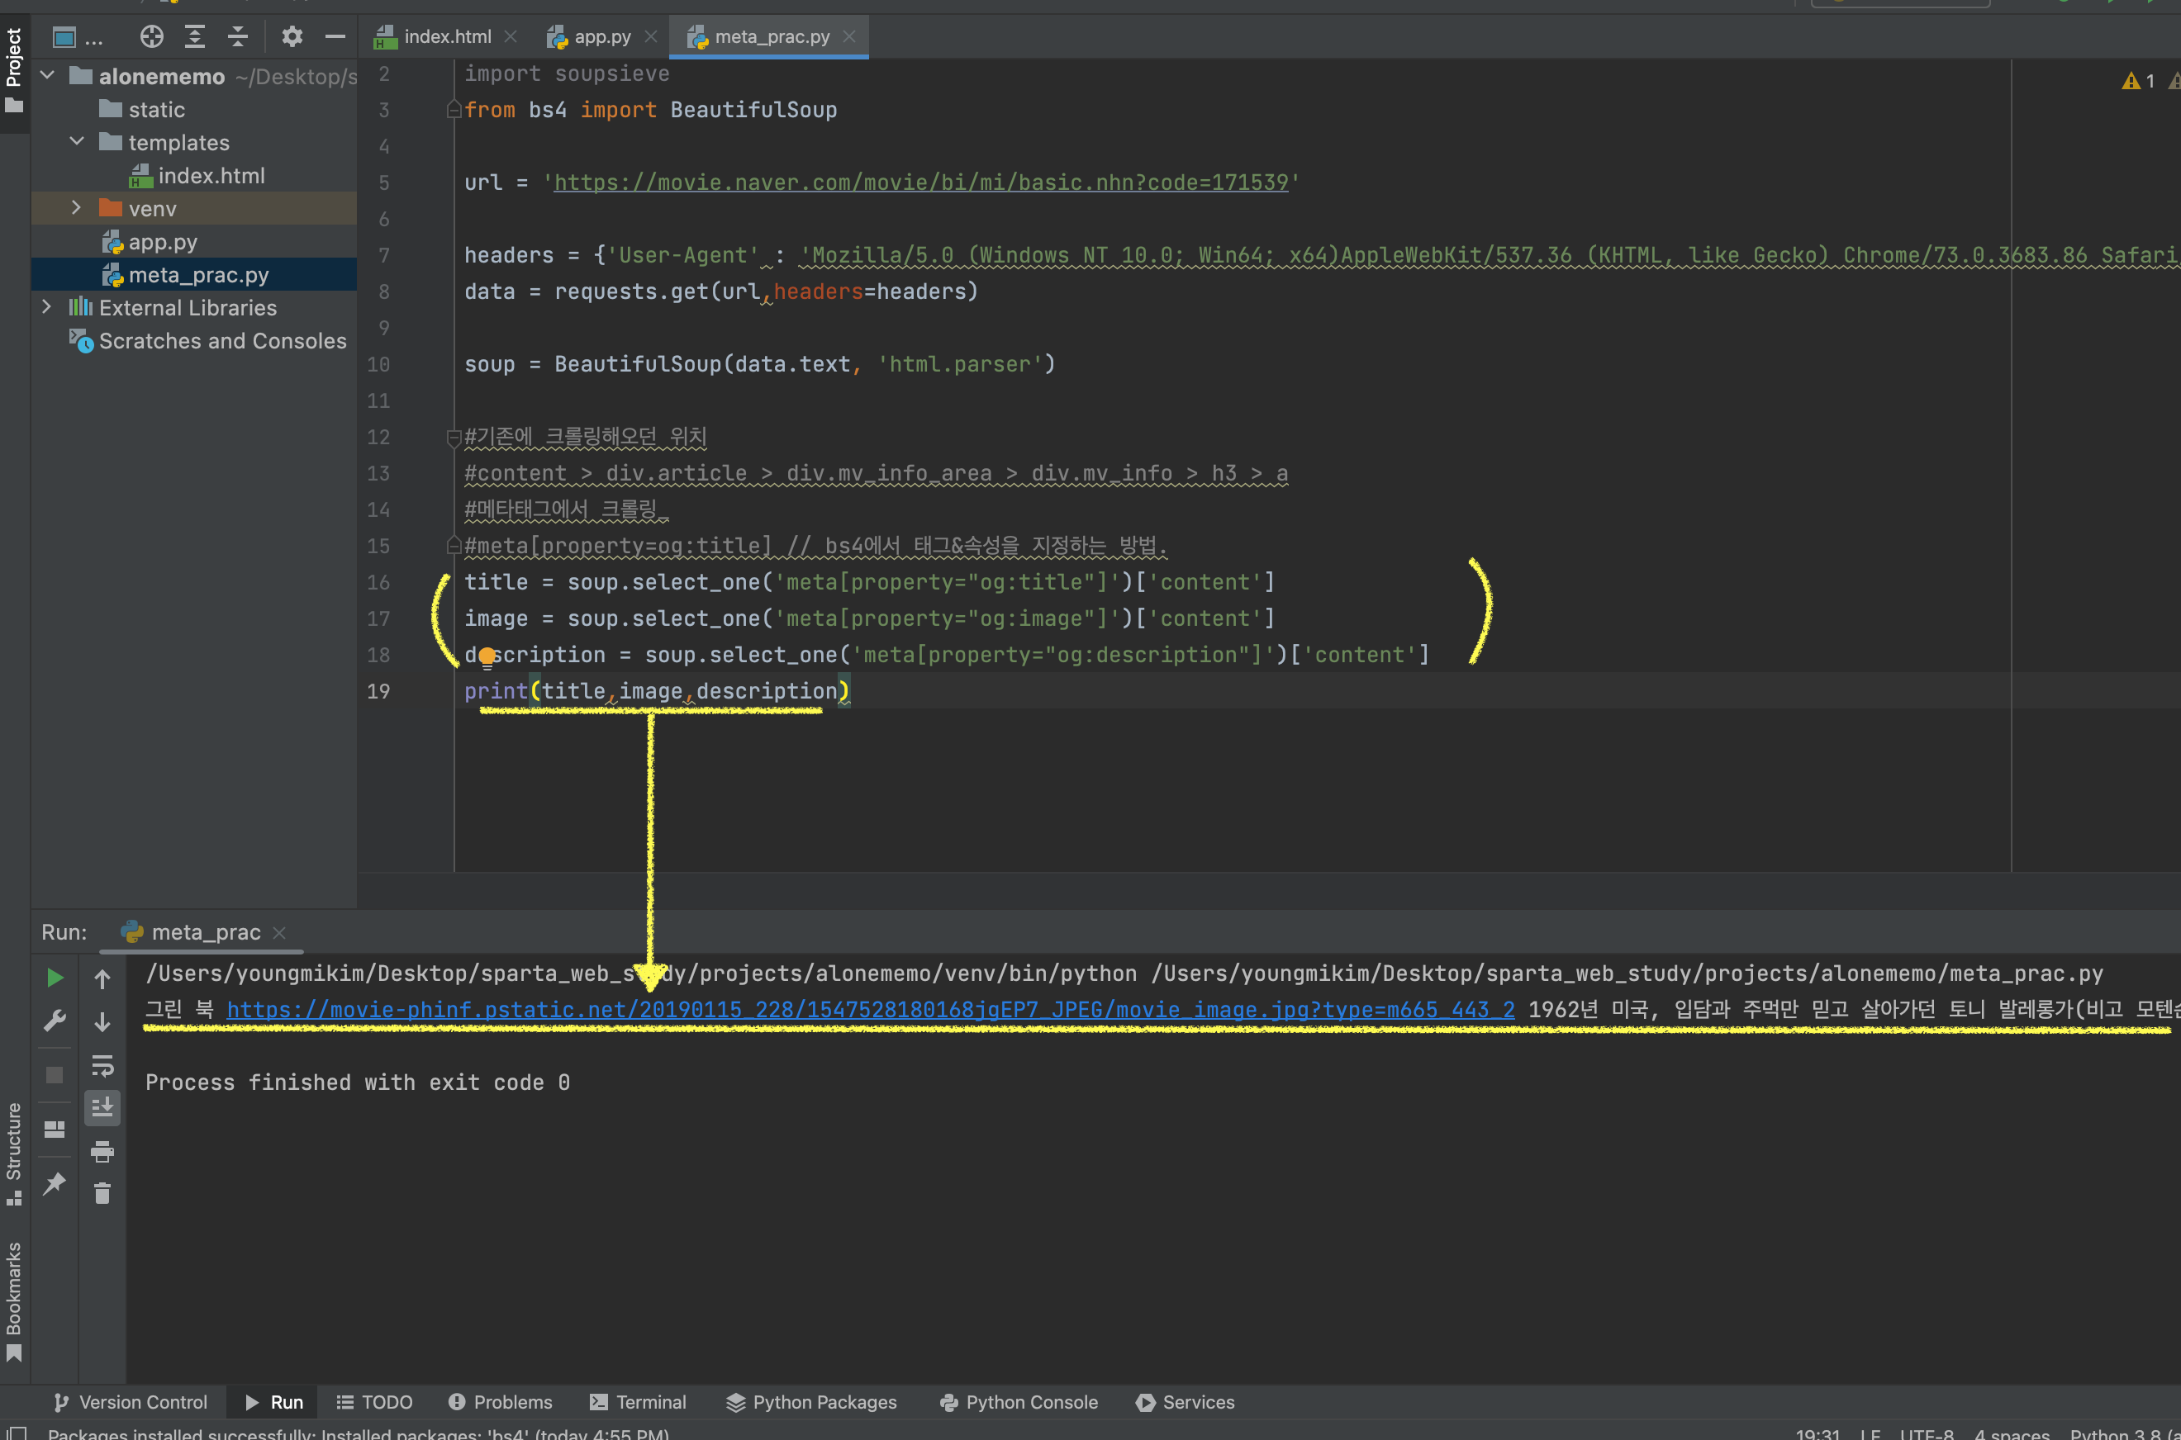Image resolution: width=2181 pixels, height=1440 pixels.
Task: Click the Stop process square icon
Action: point(55,1074)
